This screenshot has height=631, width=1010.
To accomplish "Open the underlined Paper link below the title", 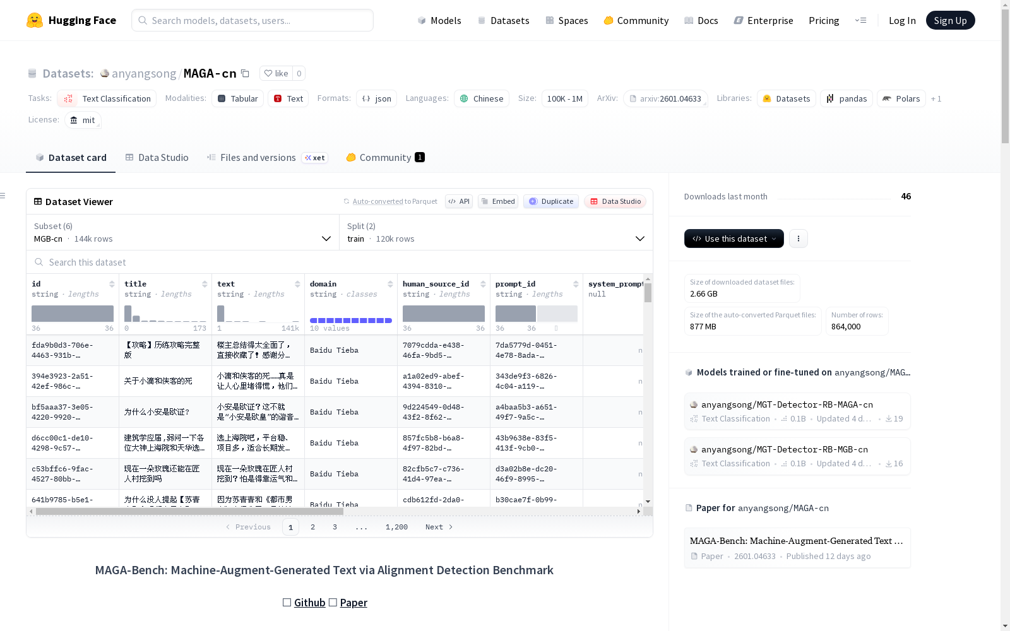I will (x=353, y=603).
